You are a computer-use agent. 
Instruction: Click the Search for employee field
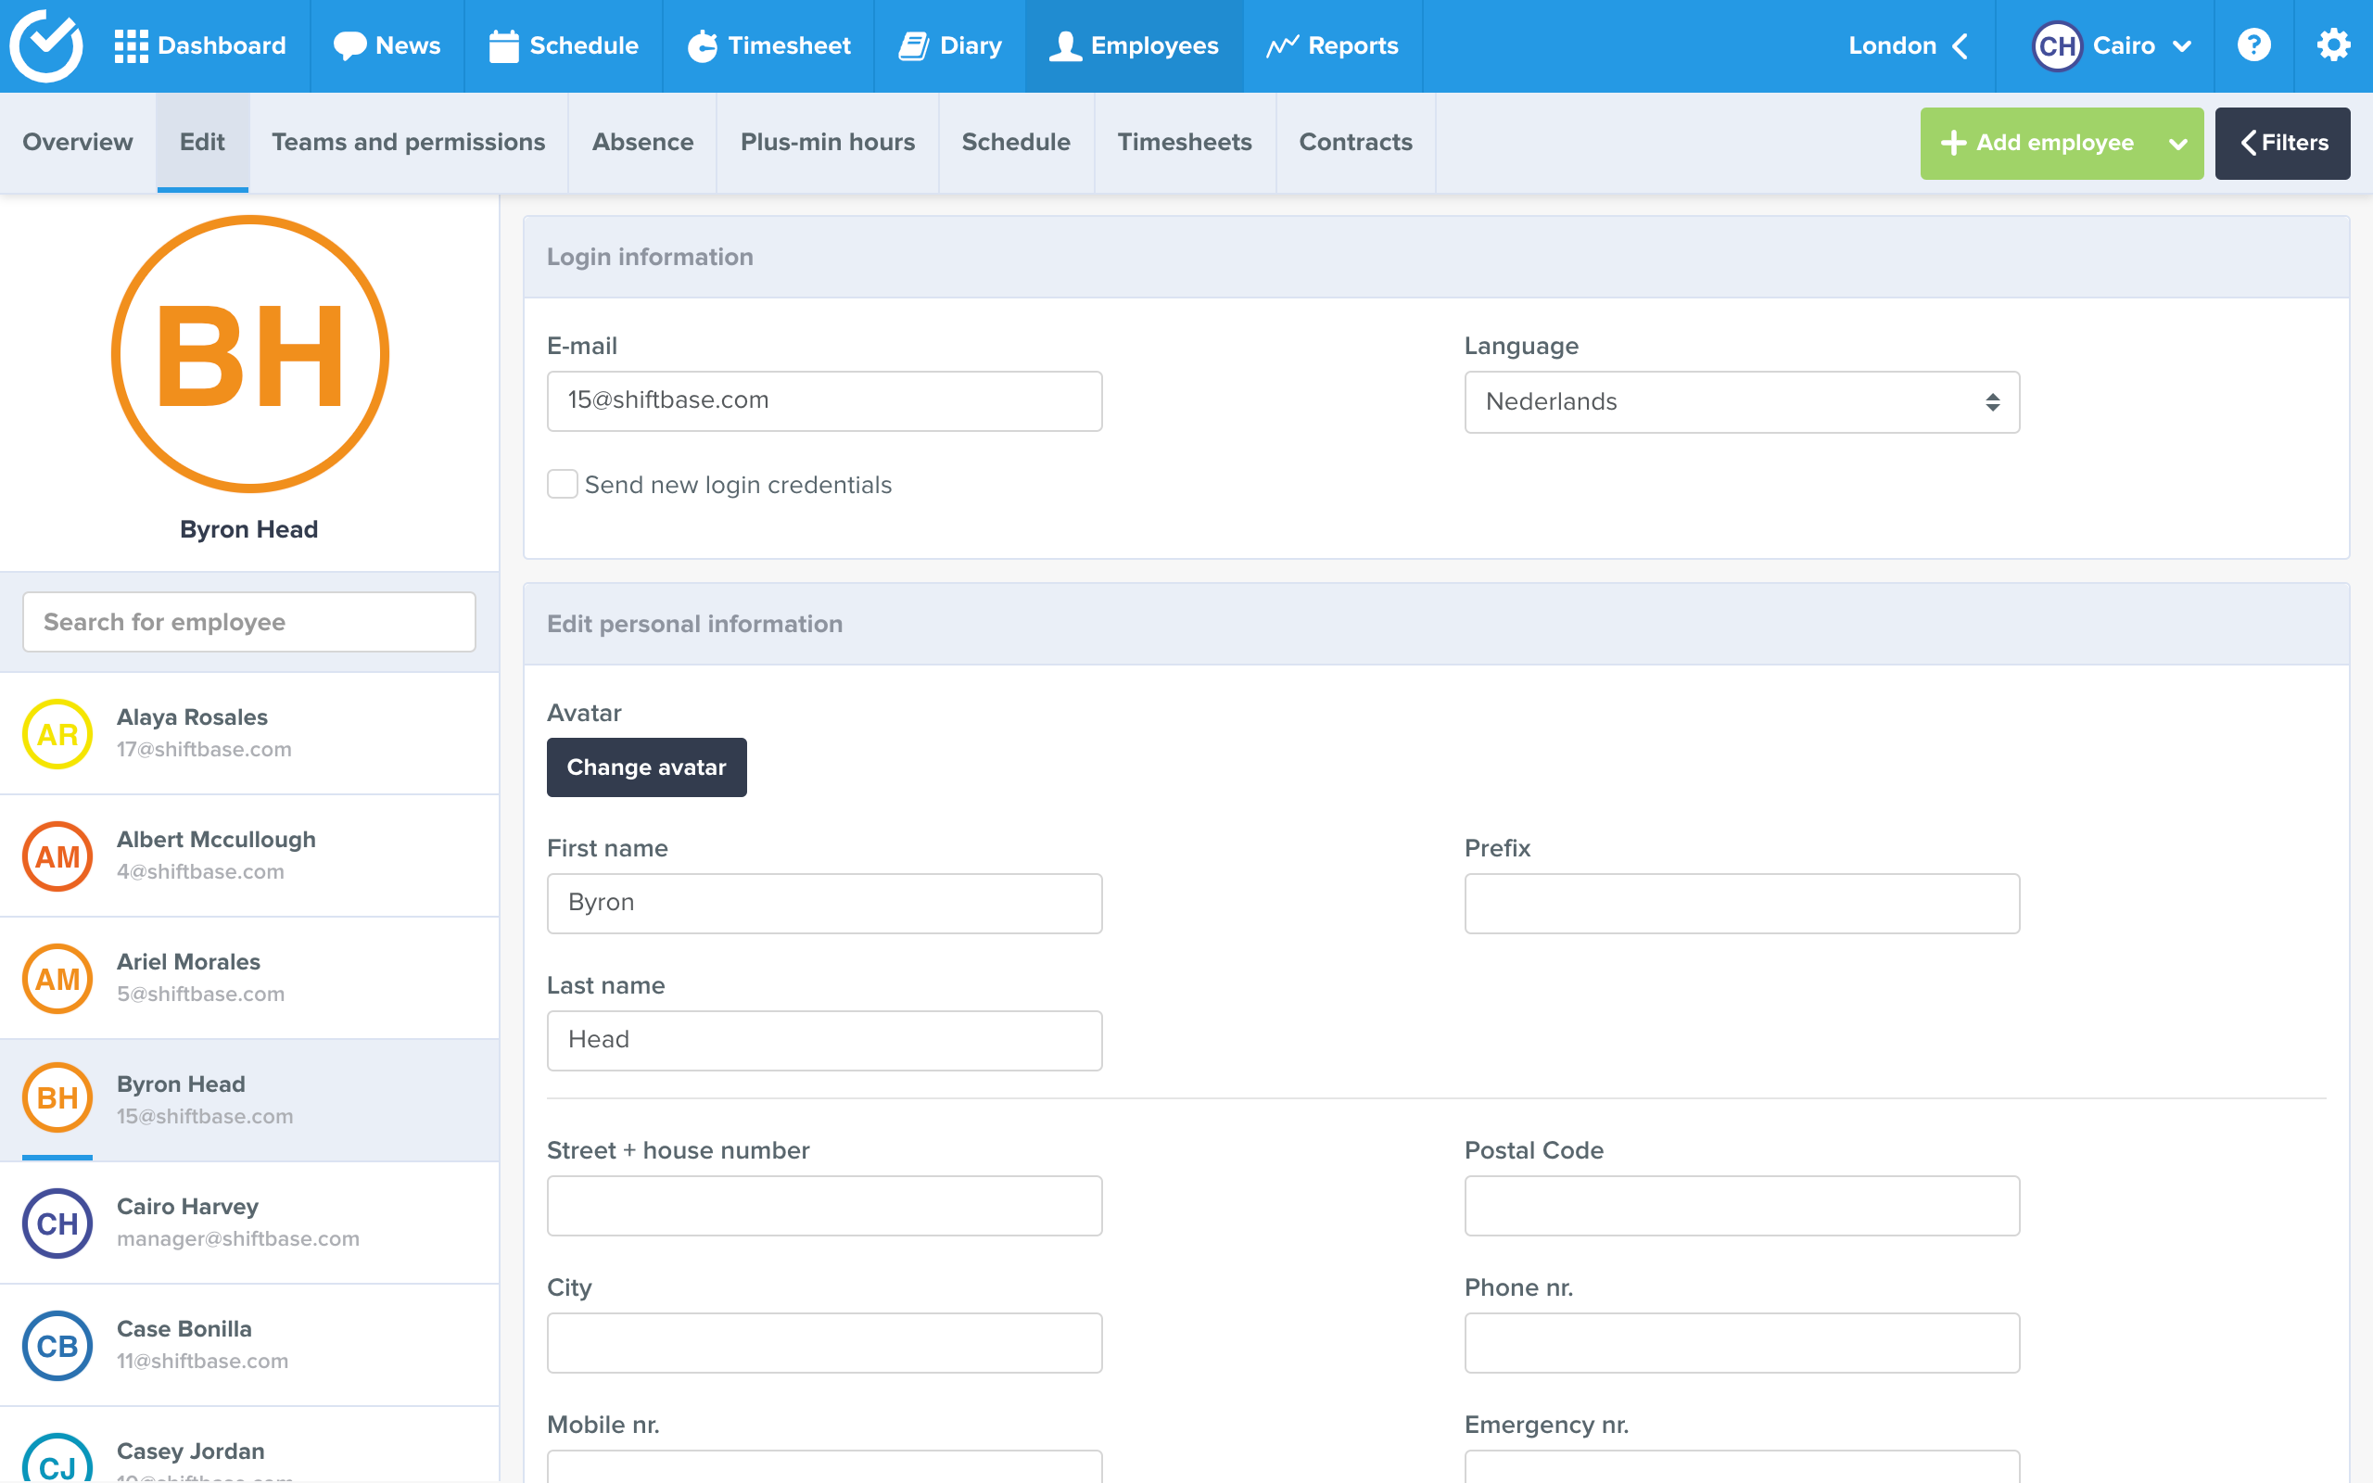coord(249,622)
